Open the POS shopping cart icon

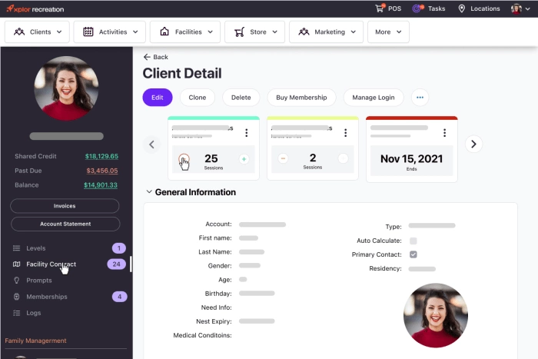(x=380, y=8)
